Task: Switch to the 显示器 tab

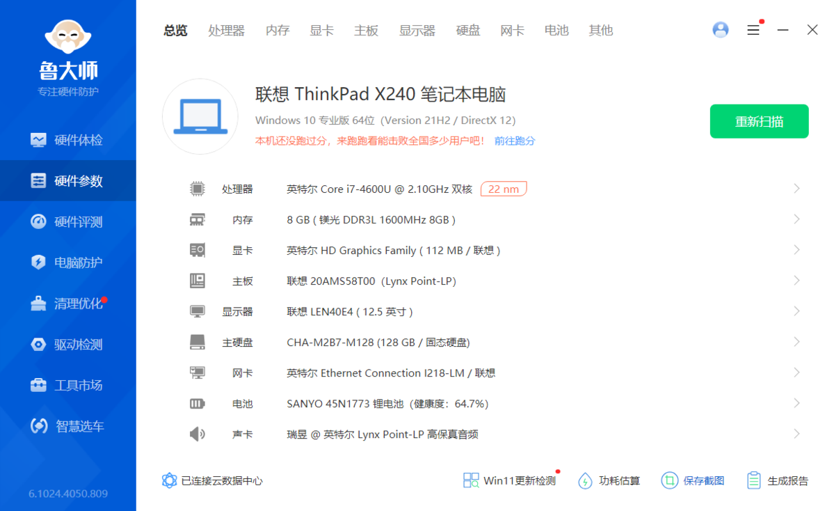Action: [417, 31]
